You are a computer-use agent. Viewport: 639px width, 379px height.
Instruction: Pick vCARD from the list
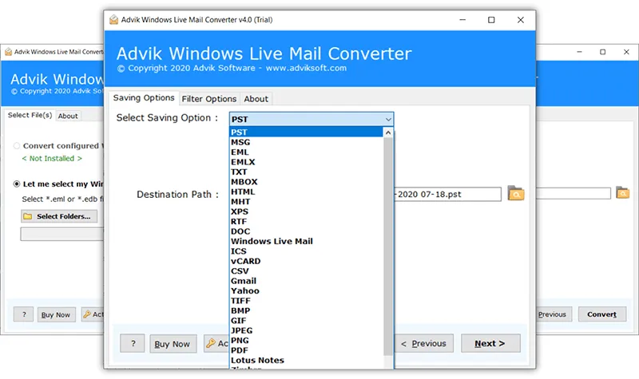coord(306,261)
